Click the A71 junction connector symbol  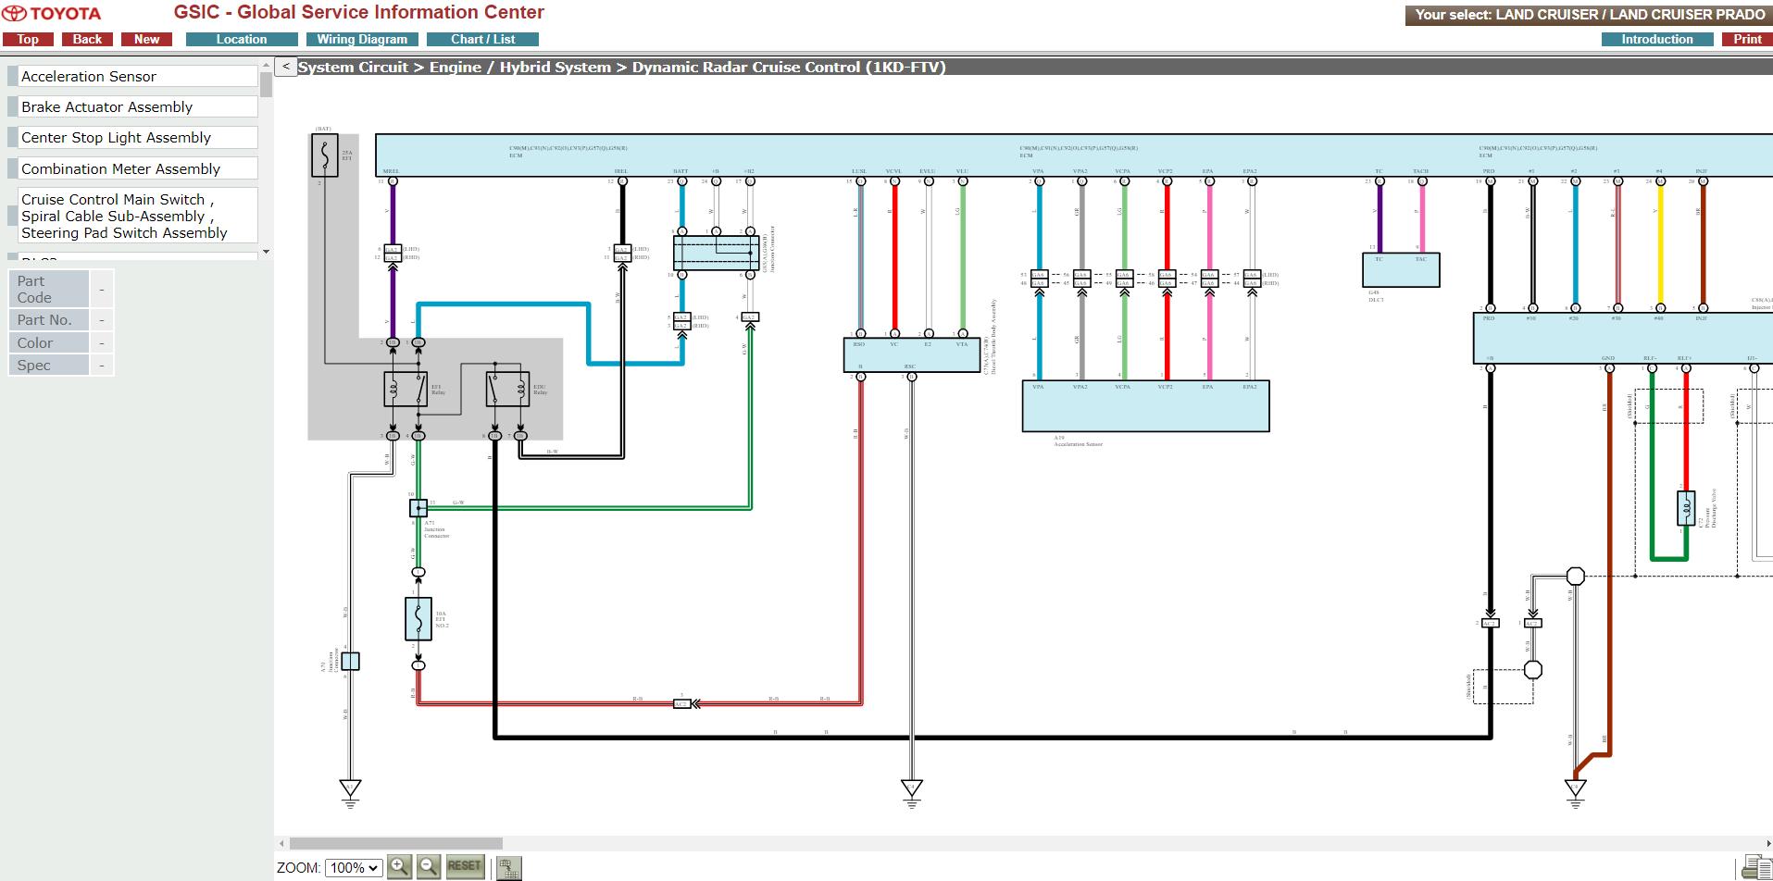pos(418,508)
